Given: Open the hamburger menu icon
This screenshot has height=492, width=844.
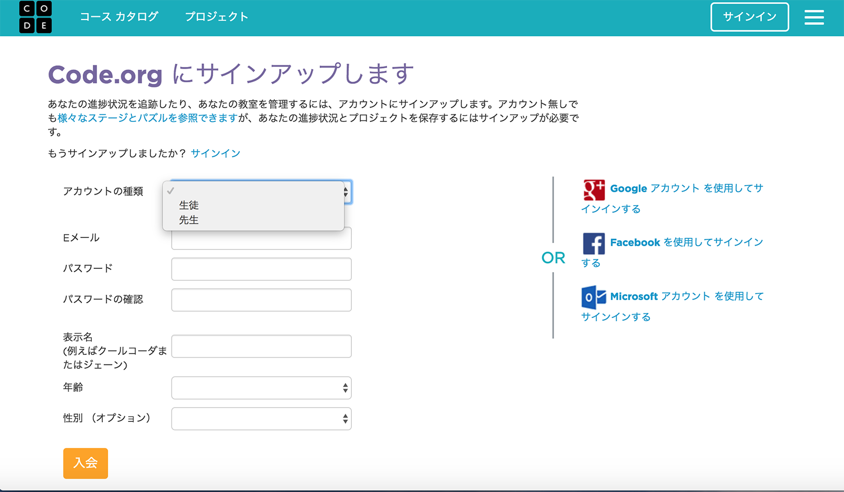Looking at the screenshot, I should 814,17.
